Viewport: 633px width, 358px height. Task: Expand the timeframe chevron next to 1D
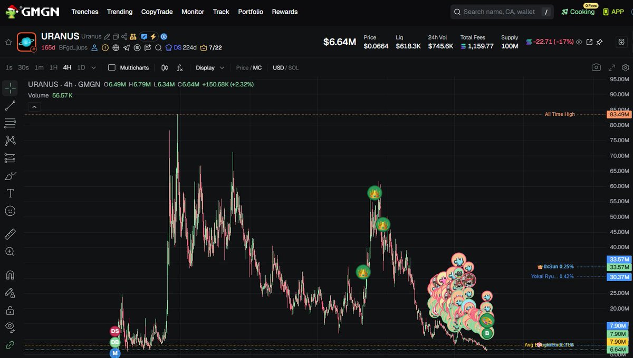click(93, 67)
